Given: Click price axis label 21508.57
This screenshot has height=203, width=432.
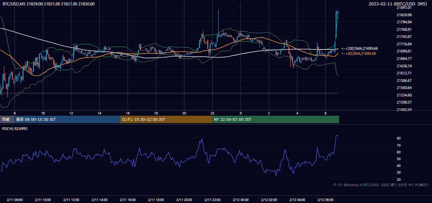Looking at the screenshot, I should [x=404, y=102].
